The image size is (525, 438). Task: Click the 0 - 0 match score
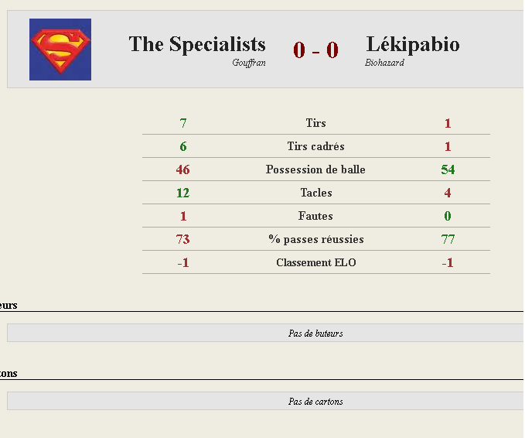point(315,50)
